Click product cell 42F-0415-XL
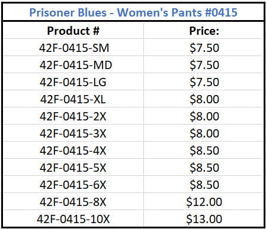Viewport: 266px width, 229px height. 73,99
